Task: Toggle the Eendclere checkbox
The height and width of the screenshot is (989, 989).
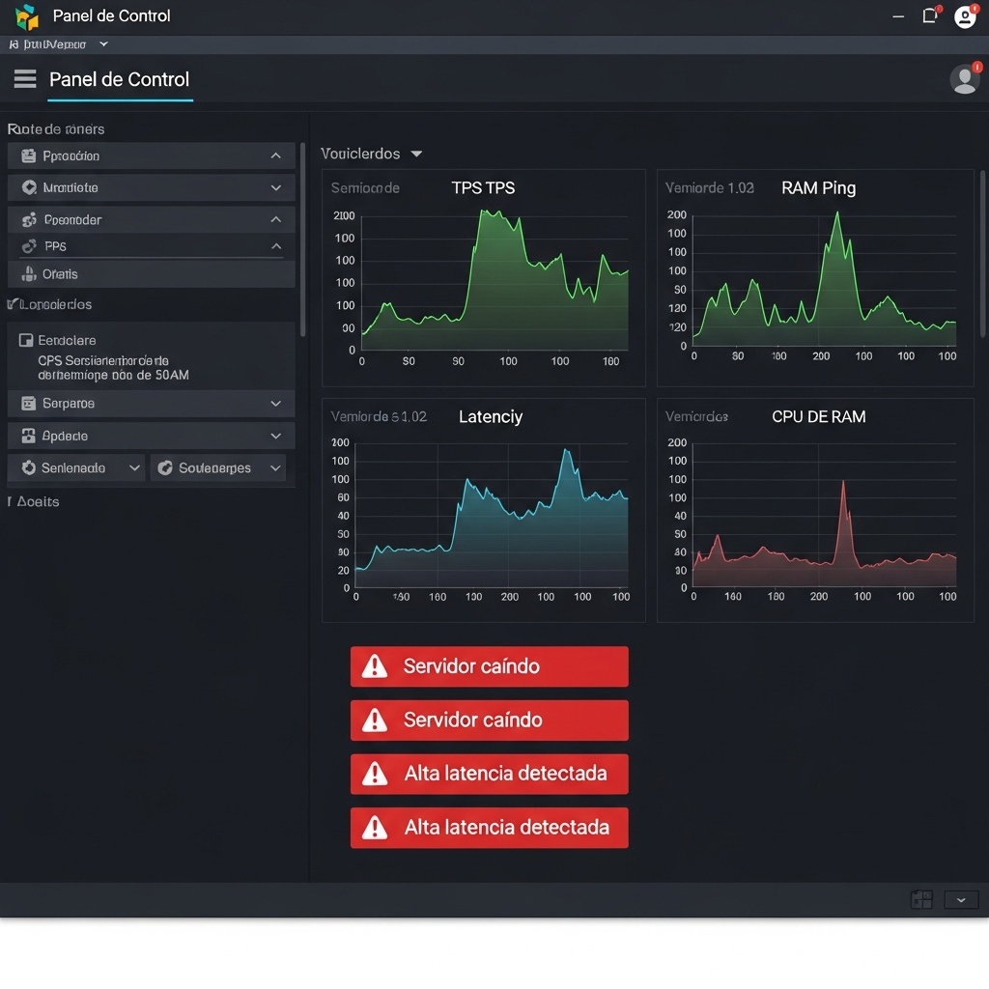Action: point(26,341)
